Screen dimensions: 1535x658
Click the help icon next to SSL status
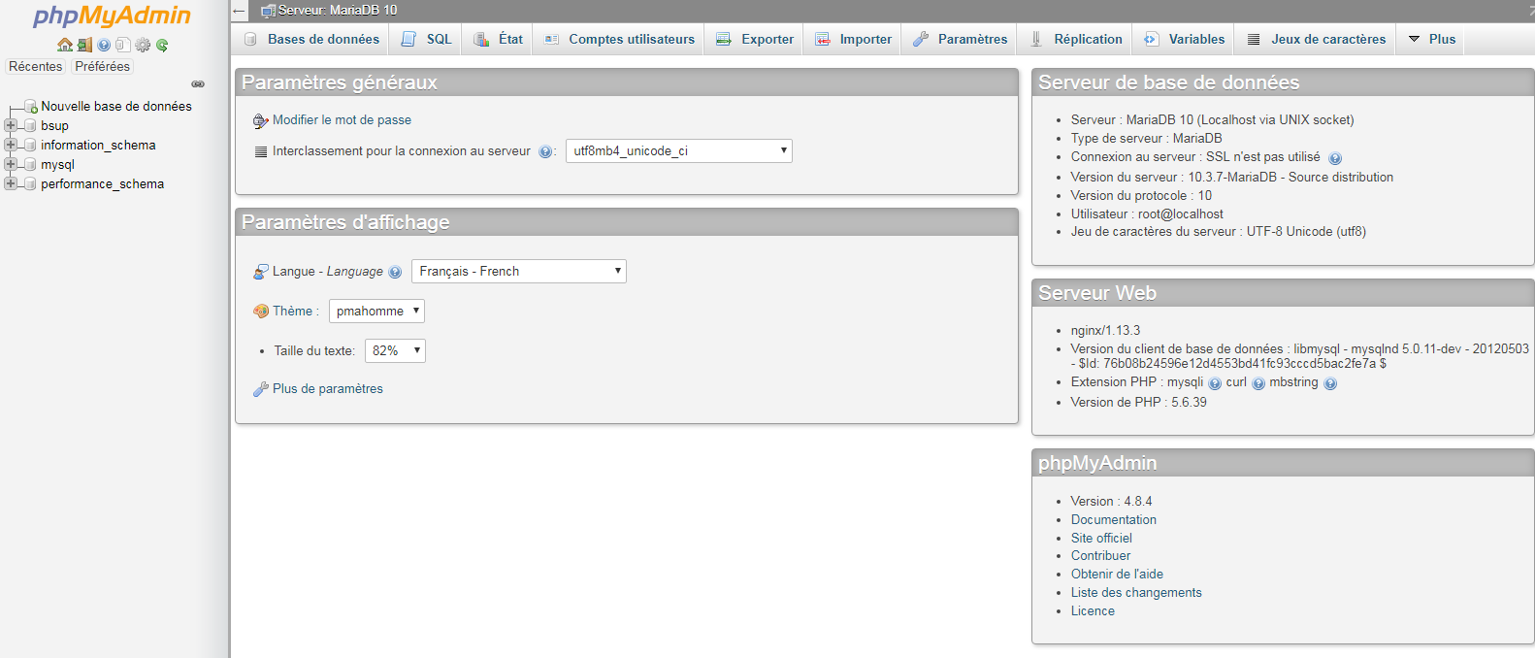tap(1335, 158)
